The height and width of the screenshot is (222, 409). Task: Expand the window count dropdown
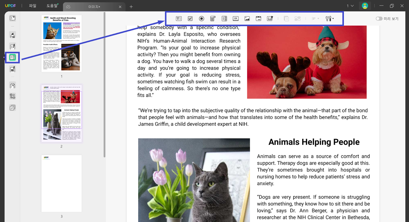click(350, 6)
